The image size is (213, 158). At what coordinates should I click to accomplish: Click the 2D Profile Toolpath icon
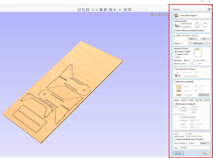176,15
